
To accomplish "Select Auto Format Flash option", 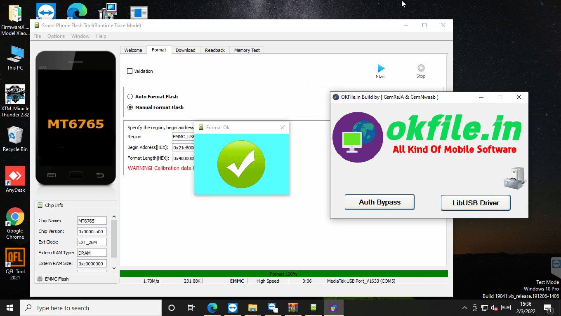I will 130,96.
